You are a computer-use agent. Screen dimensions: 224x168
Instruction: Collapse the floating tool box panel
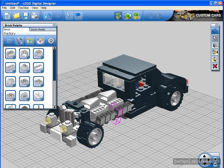(217, 25)
